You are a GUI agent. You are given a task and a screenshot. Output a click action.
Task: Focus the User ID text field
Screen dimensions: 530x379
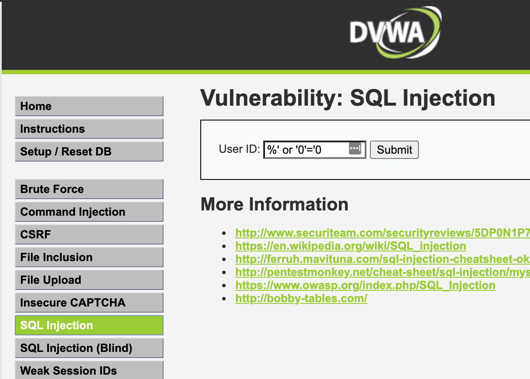pos(314,150)
